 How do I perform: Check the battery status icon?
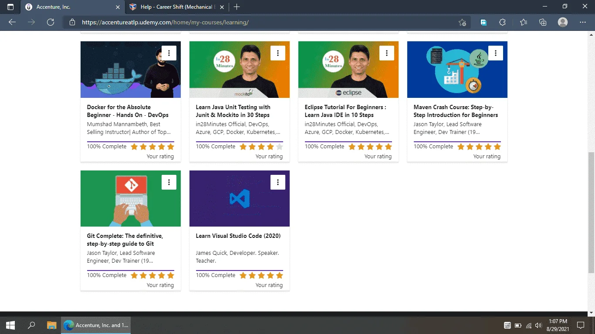pyautogui.click(x=518, y=325)
